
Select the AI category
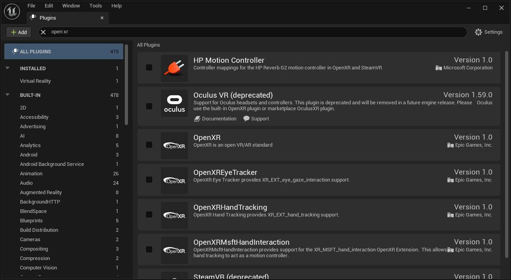pyautogui.click(x=64, y=136)
